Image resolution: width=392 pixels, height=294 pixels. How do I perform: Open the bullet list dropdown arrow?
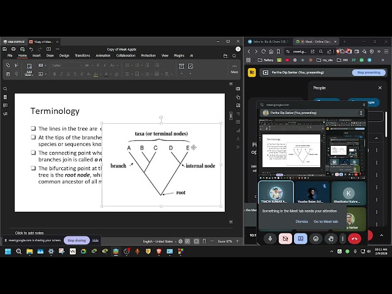pyautogui.click(x=132, y=66)
